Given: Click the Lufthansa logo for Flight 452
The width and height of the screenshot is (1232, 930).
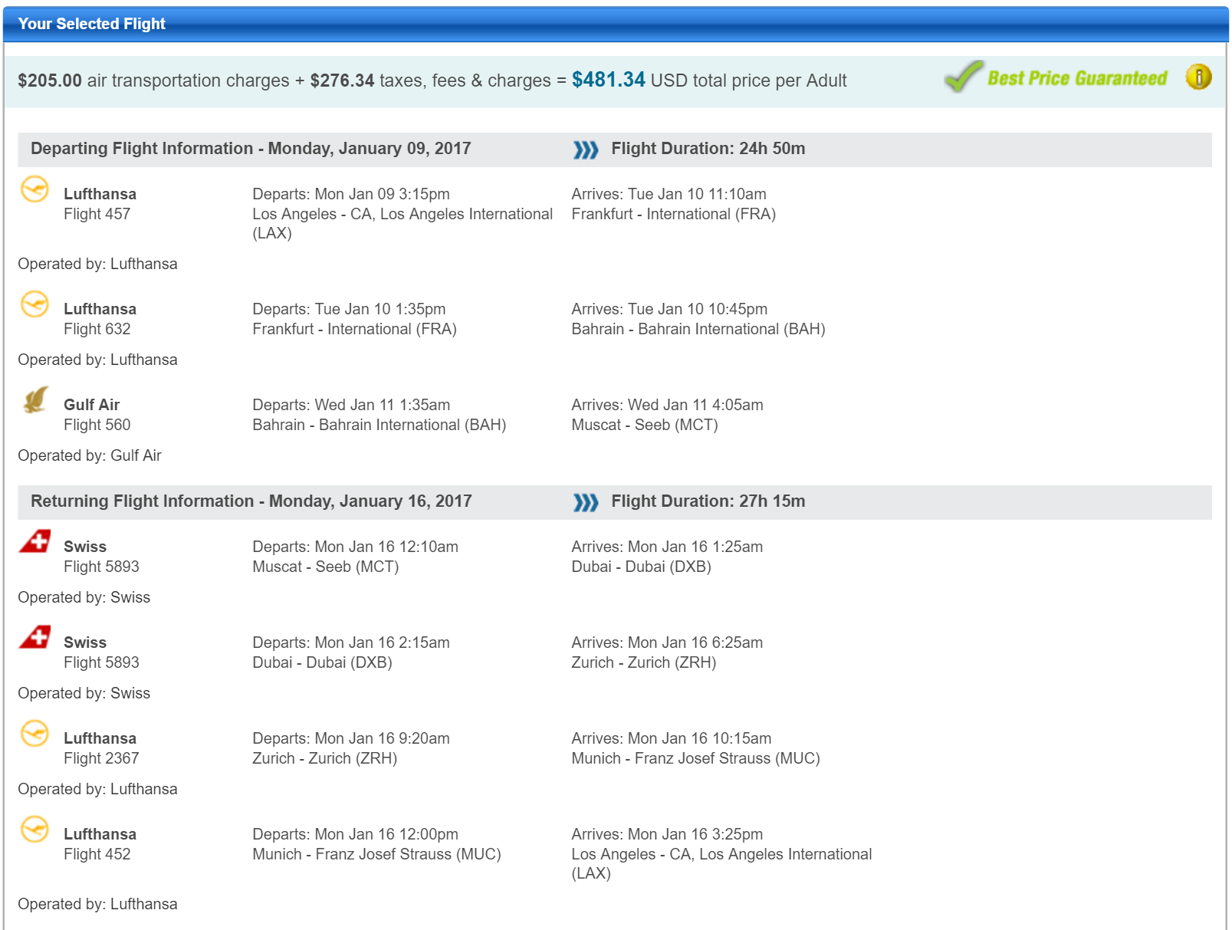Looking at the screenshot, I should tap(34, 829).
